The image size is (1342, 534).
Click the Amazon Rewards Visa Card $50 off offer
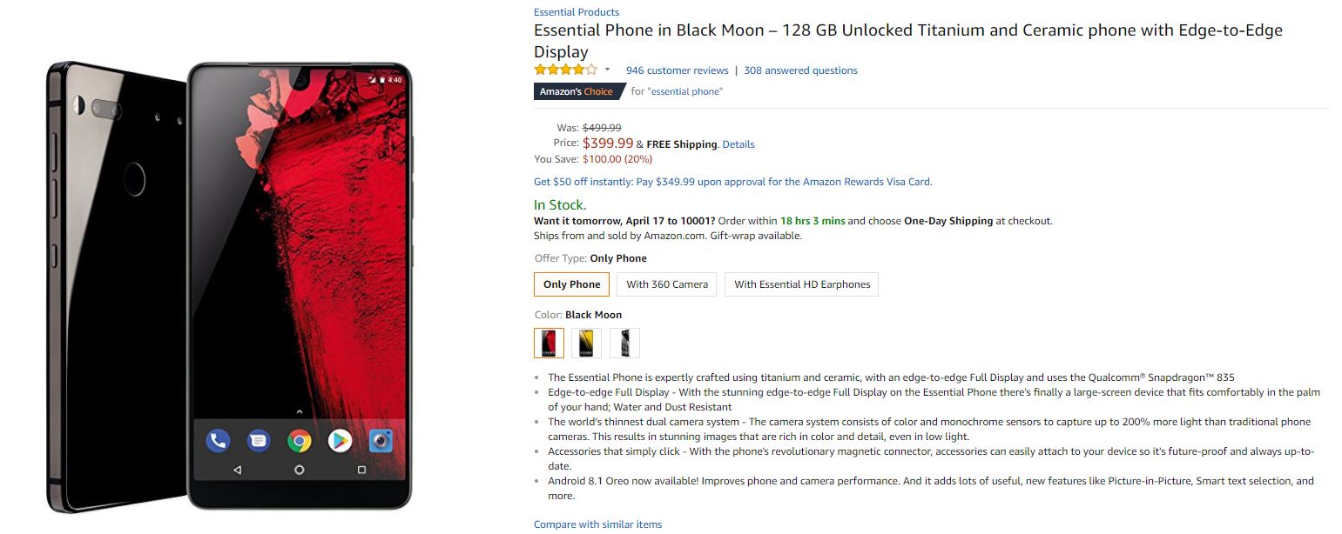(x=732, y=182)
